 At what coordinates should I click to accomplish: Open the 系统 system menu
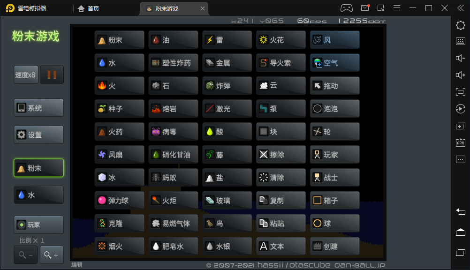38,108
